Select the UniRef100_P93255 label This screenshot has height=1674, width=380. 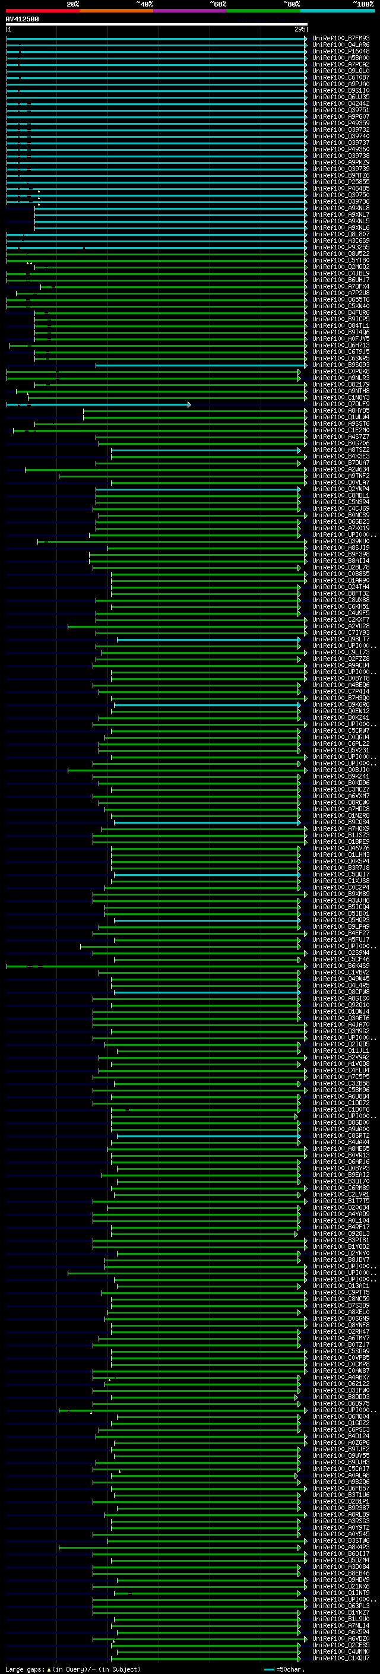pyautogui.click(x=341, y=247)
